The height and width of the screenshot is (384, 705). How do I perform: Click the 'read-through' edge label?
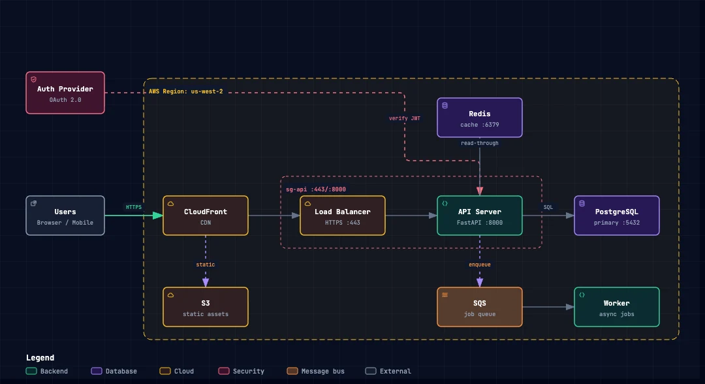coord(480,143)
